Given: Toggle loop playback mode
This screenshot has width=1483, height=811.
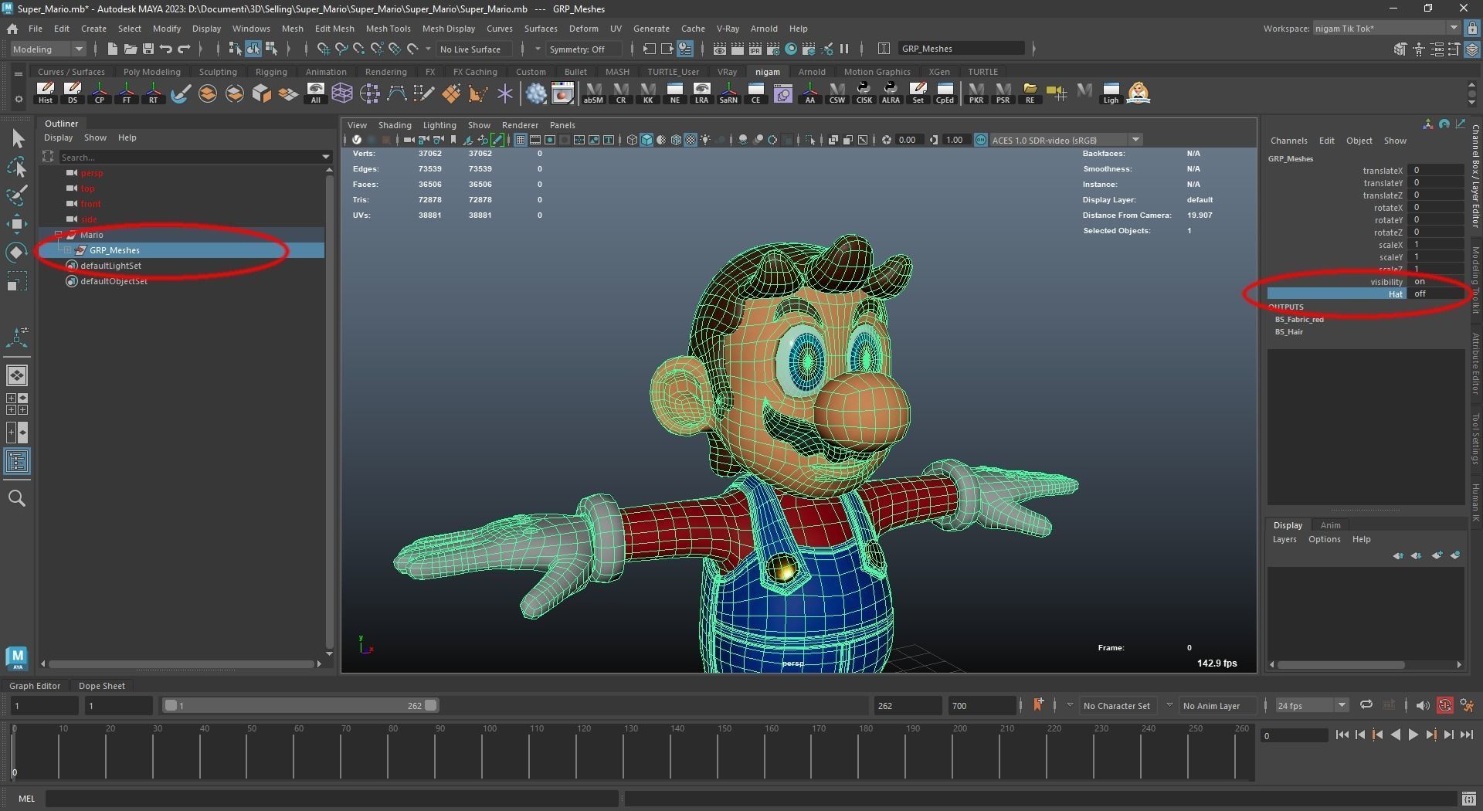Looking at the screenshot, I should [x=1366, y=705].
